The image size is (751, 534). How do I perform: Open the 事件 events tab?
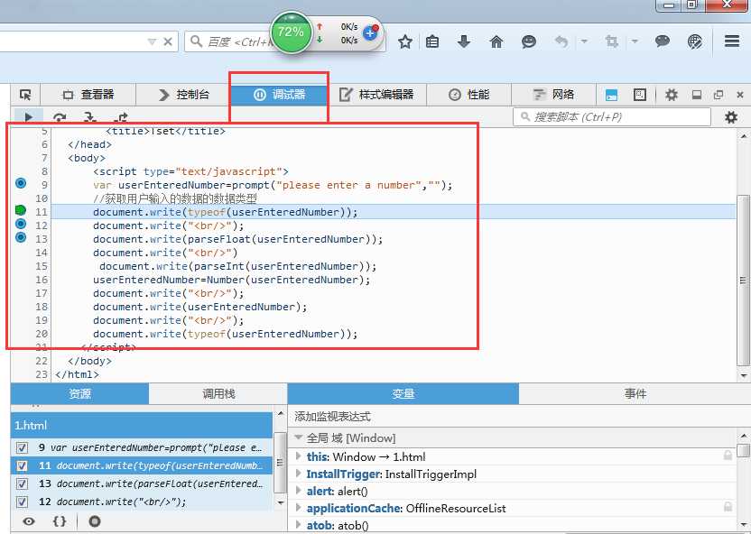click(x=635, y=393)
